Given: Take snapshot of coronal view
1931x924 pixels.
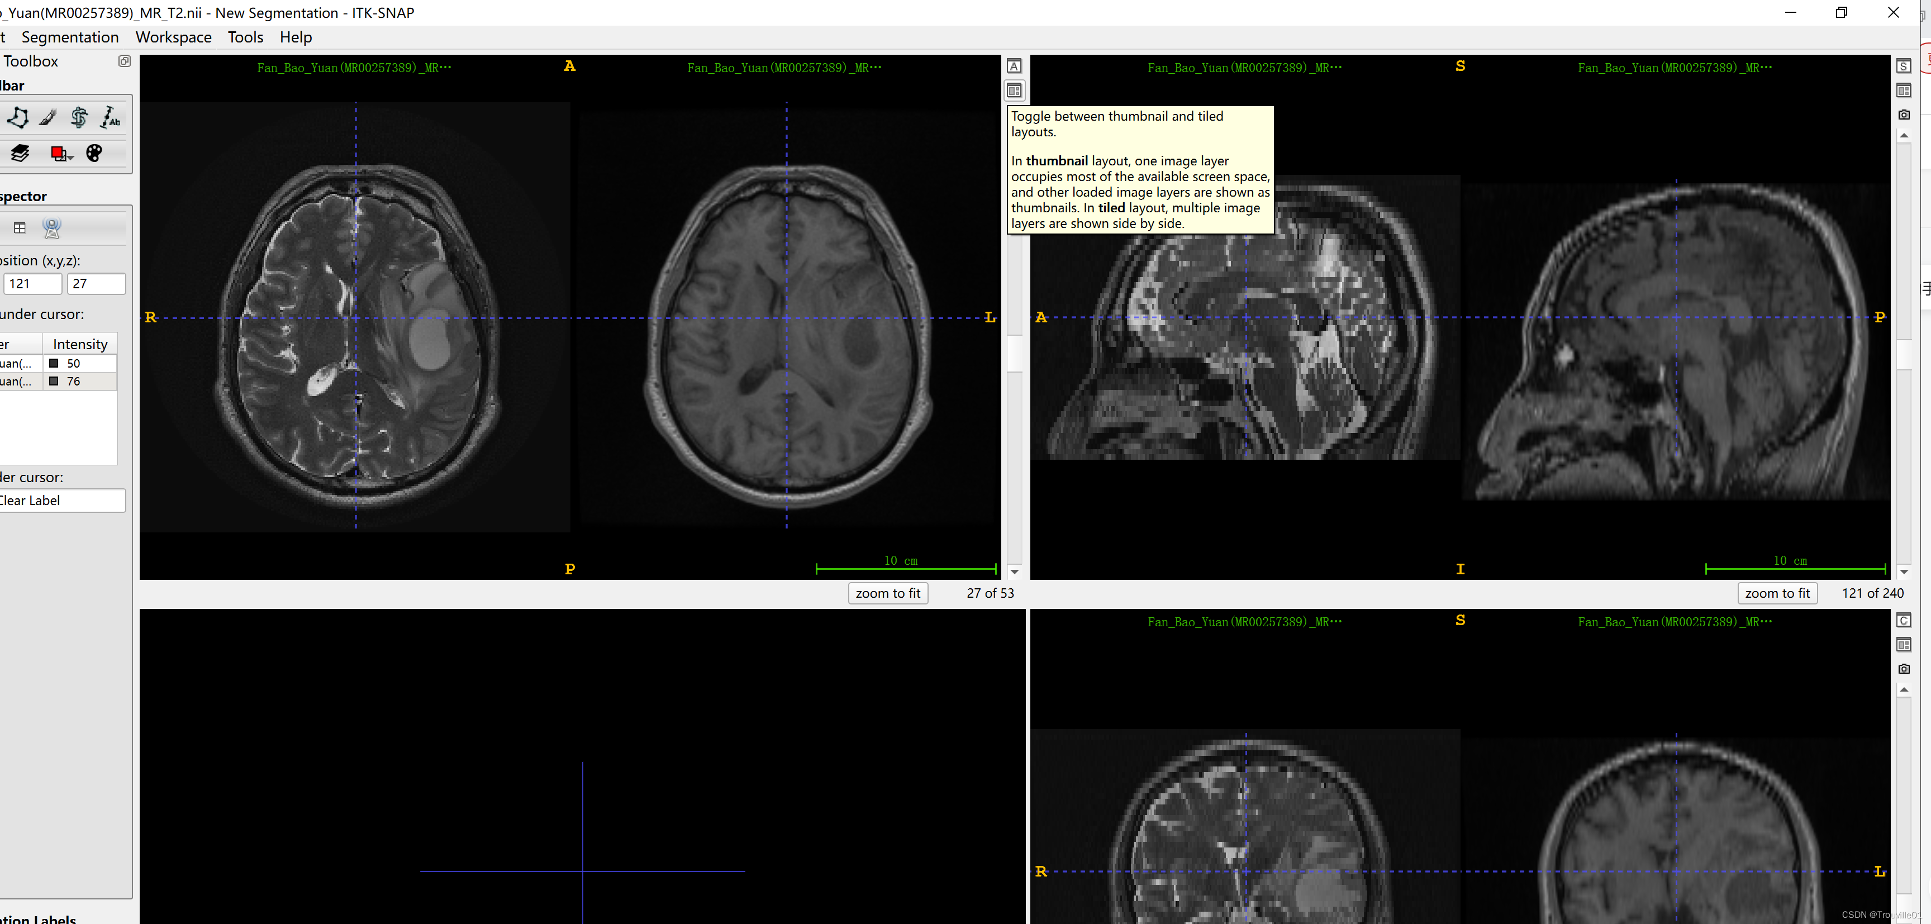Looking at the screenshot, I should click(x=1903, y=669).
